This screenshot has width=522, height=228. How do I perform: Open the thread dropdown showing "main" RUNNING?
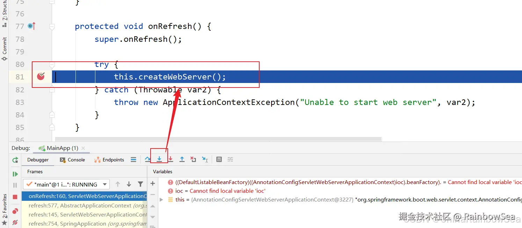[66, 184]
